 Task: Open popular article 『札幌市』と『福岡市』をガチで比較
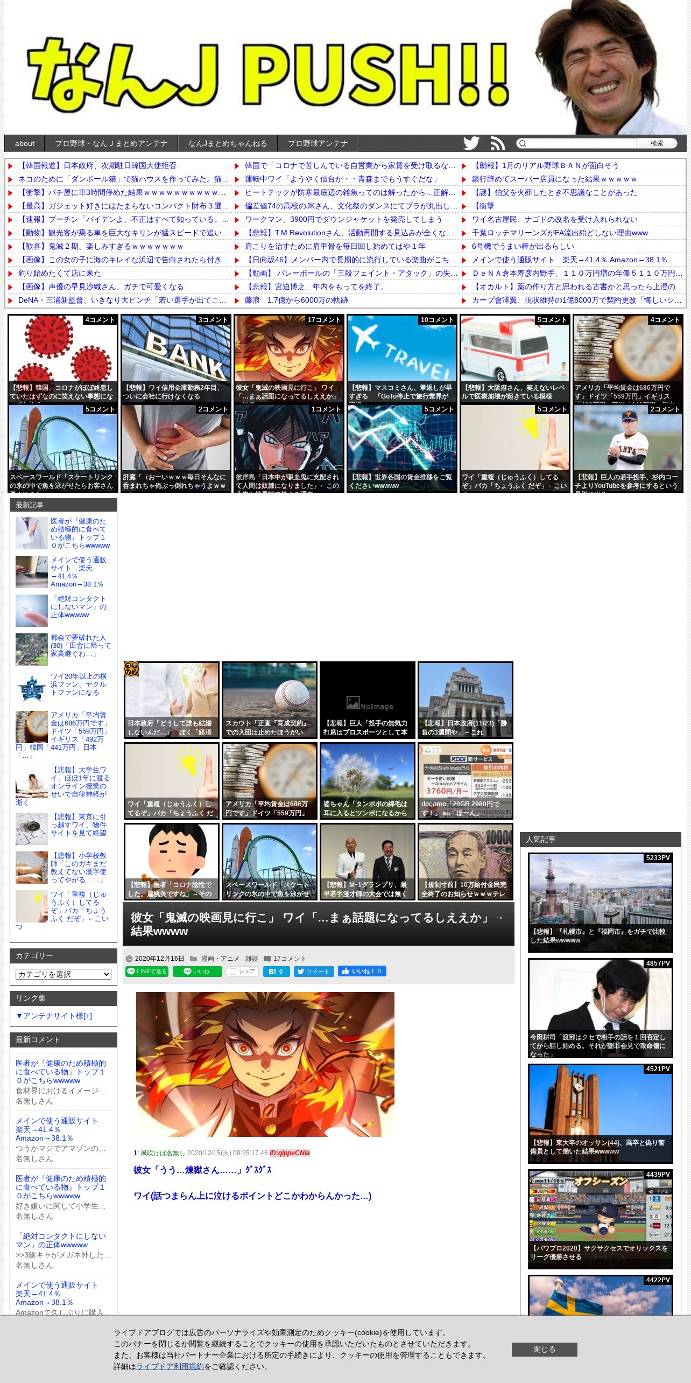(601, 902)
